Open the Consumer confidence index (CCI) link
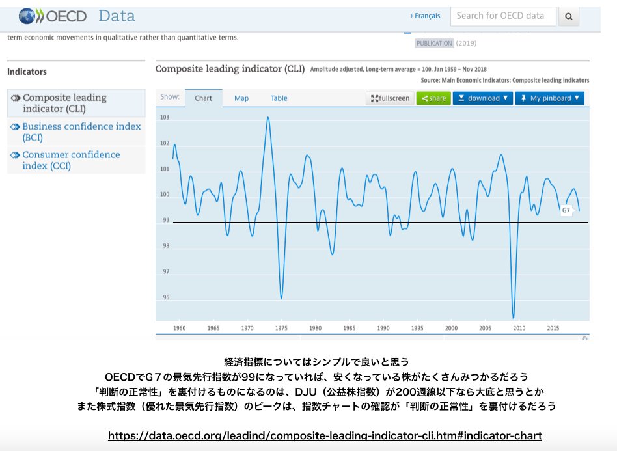Screen dimensions: 617x451 pos(71,160)
